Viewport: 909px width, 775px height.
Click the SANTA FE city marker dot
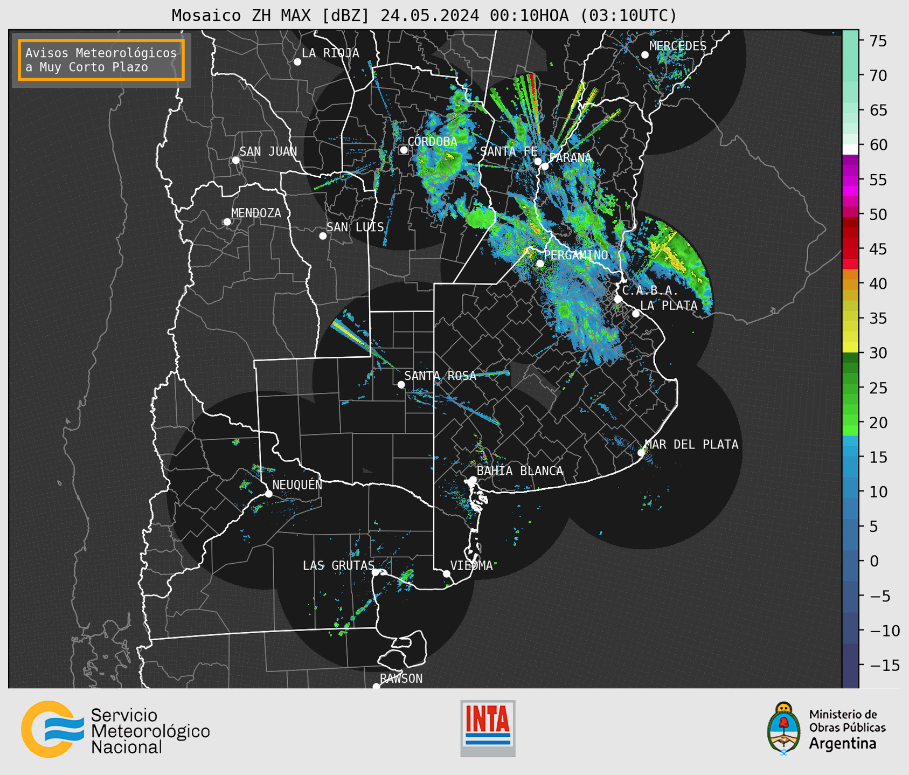[538, 161]
